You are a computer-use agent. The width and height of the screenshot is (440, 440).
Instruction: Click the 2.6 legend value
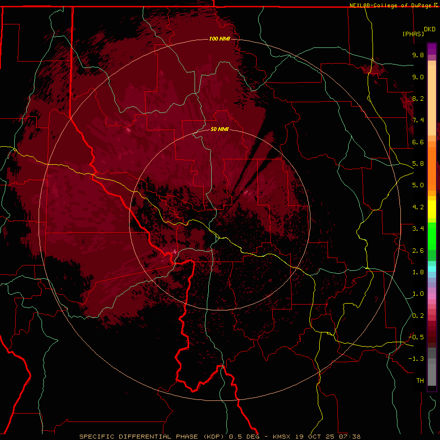[418, 251]
